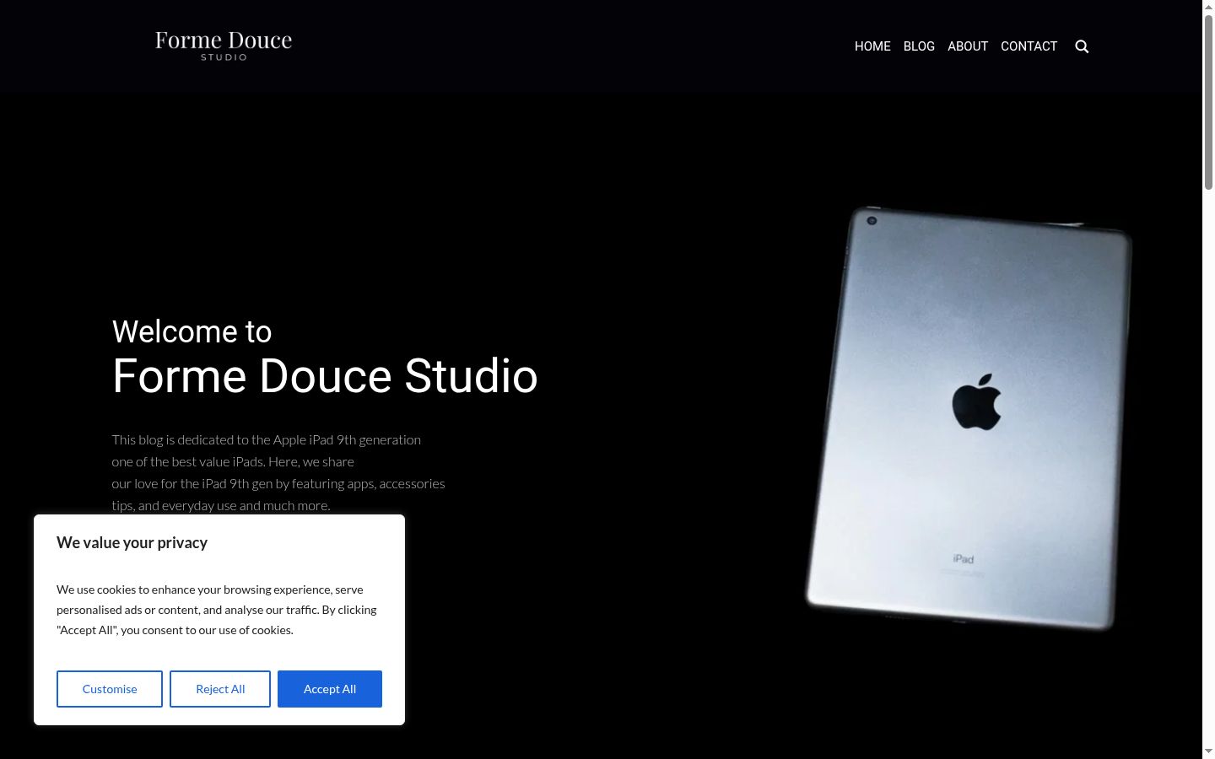This screenshot has width=1215, height=759.
Task: Click the 'We use cookies to enhance' paragraph
Action: (x=217, y=610)
